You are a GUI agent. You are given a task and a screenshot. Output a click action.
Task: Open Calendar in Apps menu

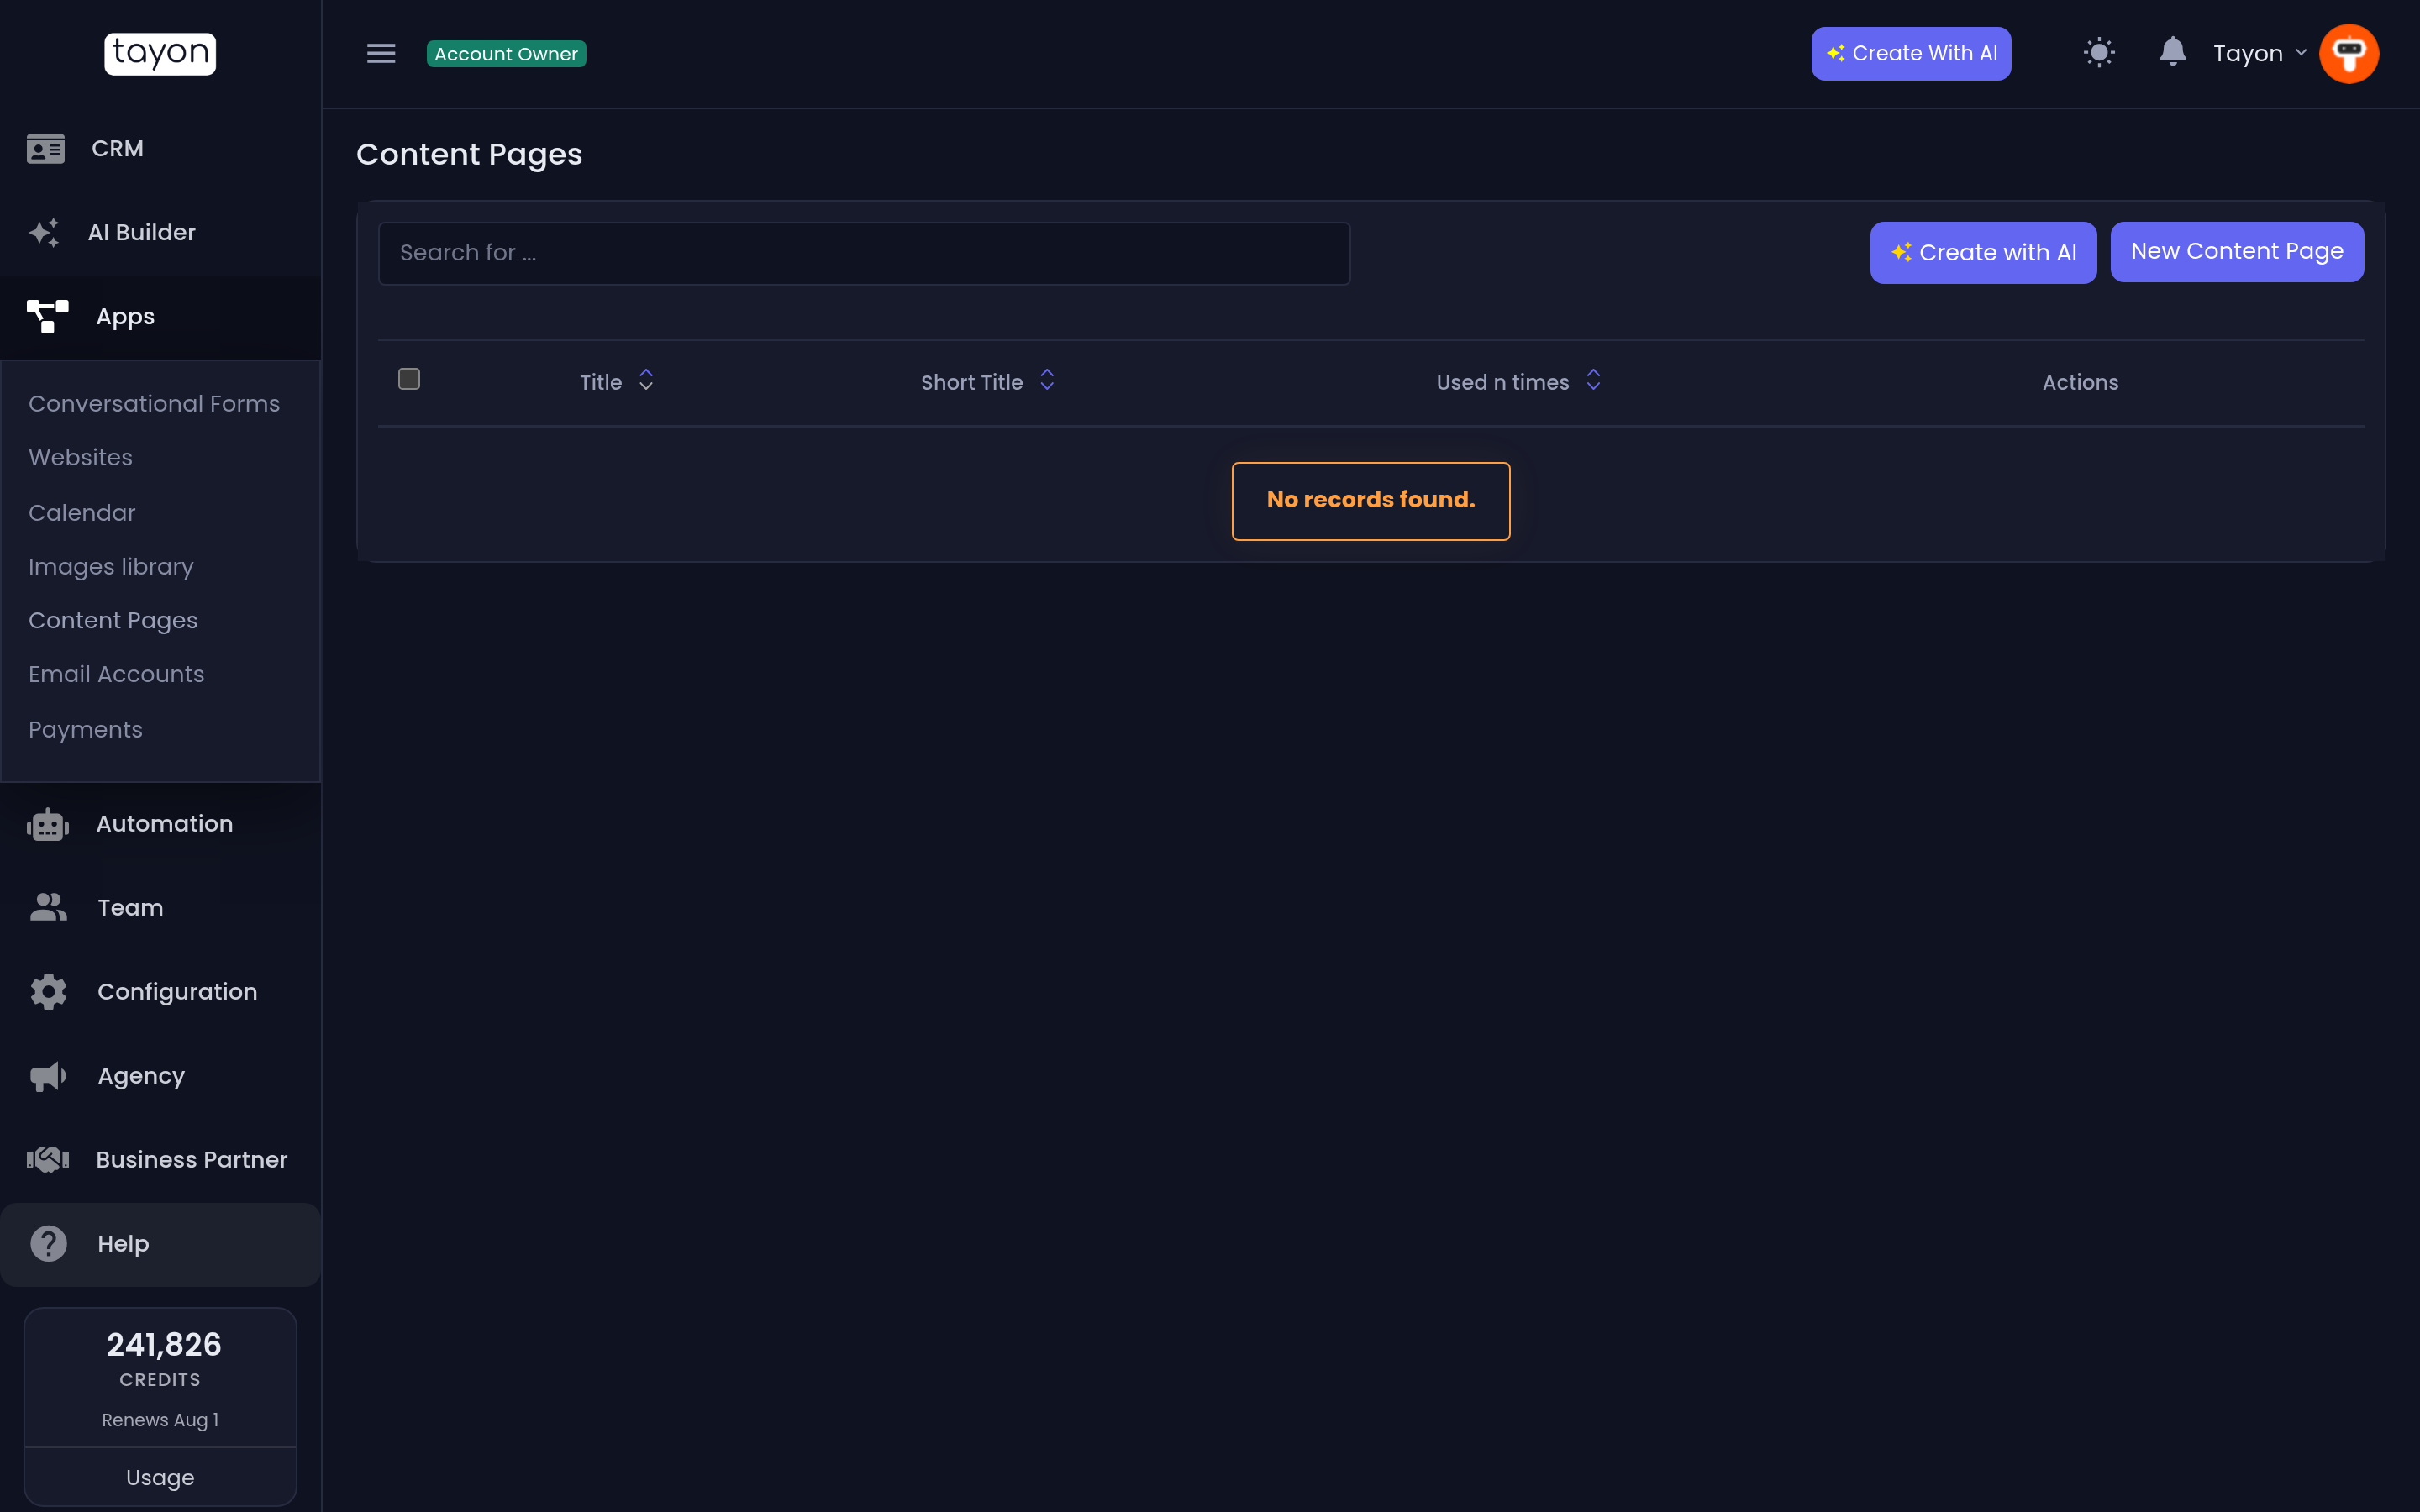pyautogui.click(x=82, y=513)
